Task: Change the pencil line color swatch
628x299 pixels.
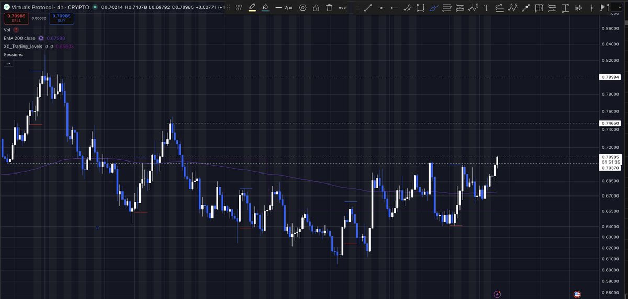Action: tap(252, 8)
